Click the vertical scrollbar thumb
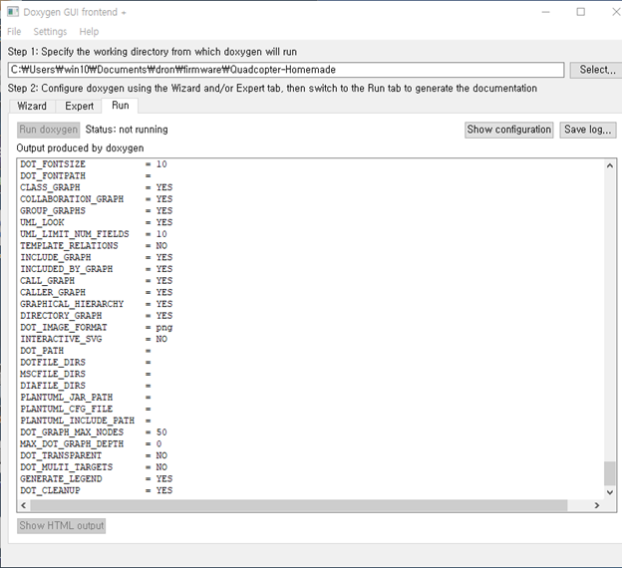The image size is (622, 568). (610, 473)
